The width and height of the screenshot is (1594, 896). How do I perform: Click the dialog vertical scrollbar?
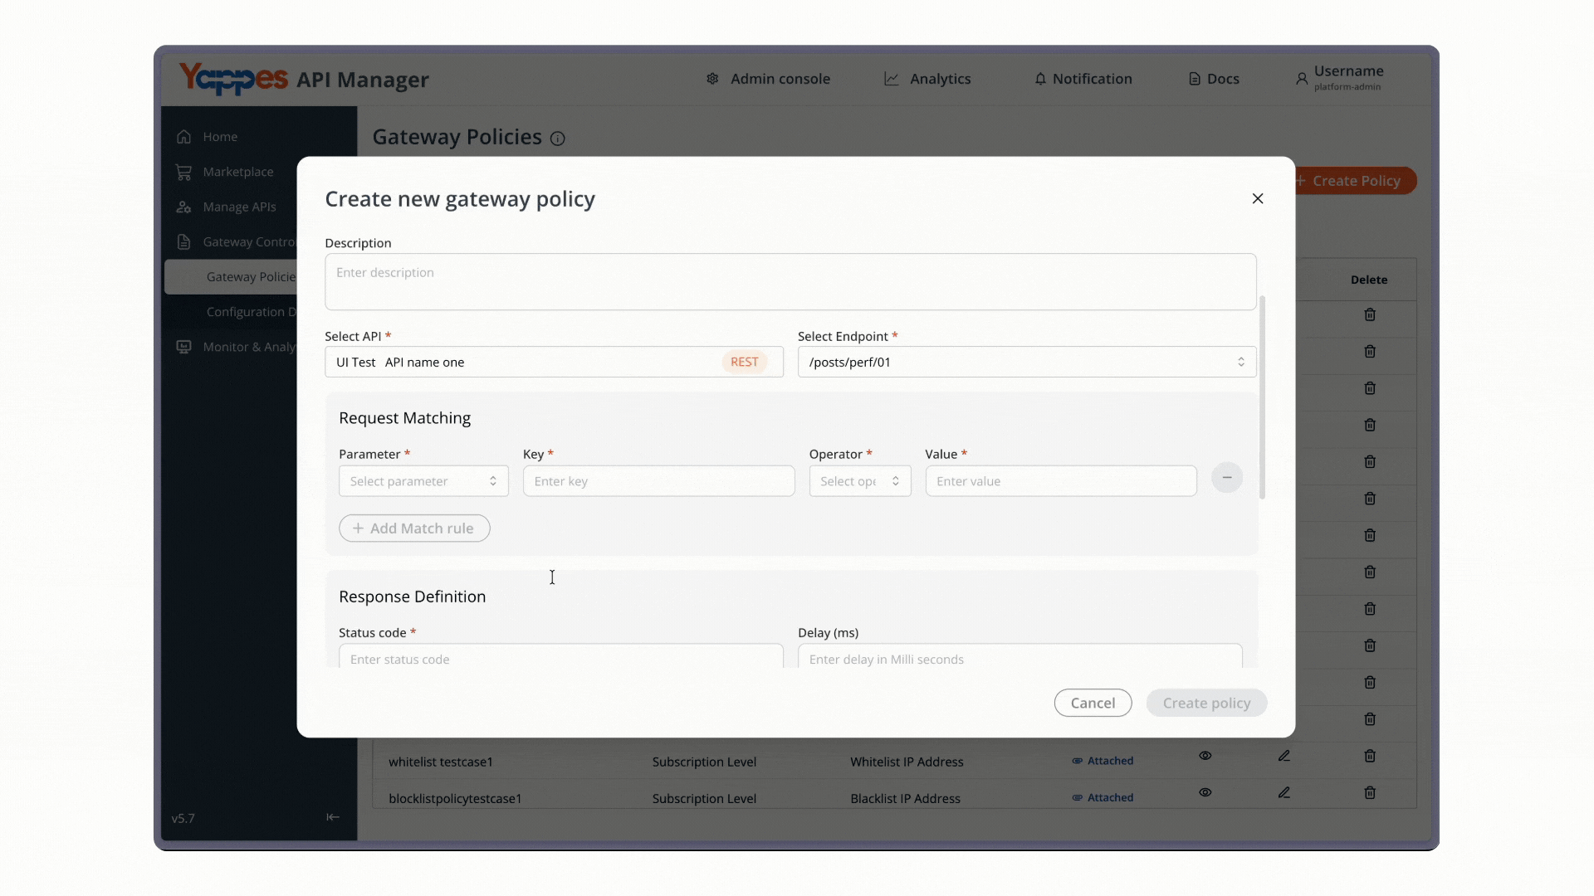[1262, 397]
